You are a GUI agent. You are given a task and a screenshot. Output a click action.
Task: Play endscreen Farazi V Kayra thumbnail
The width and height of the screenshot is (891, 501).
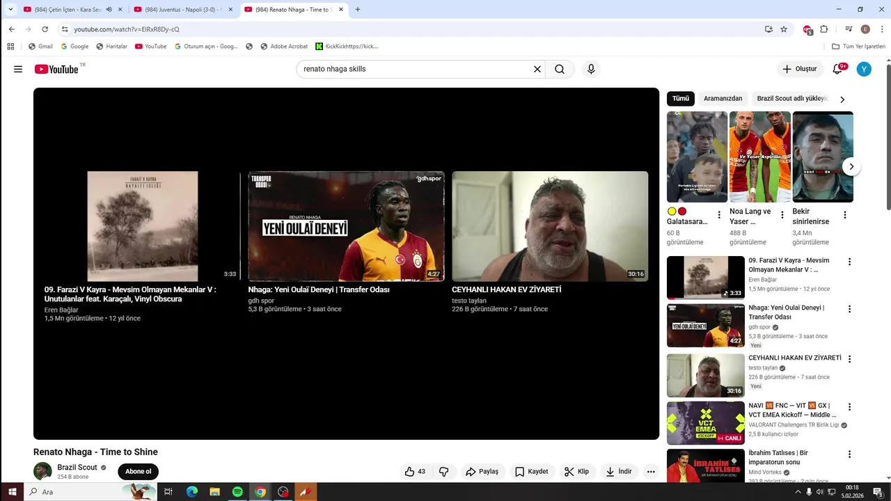143,226
